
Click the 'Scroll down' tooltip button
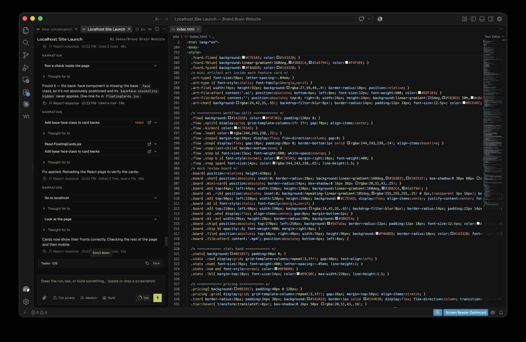101,253
